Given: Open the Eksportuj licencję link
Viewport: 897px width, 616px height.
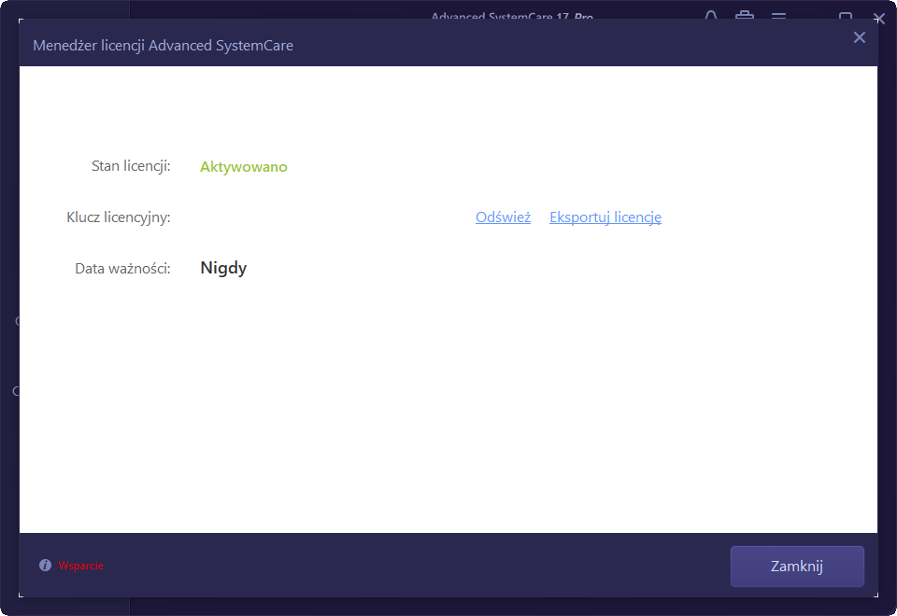Looking at the screenshot, I should (x=605, y=217).
